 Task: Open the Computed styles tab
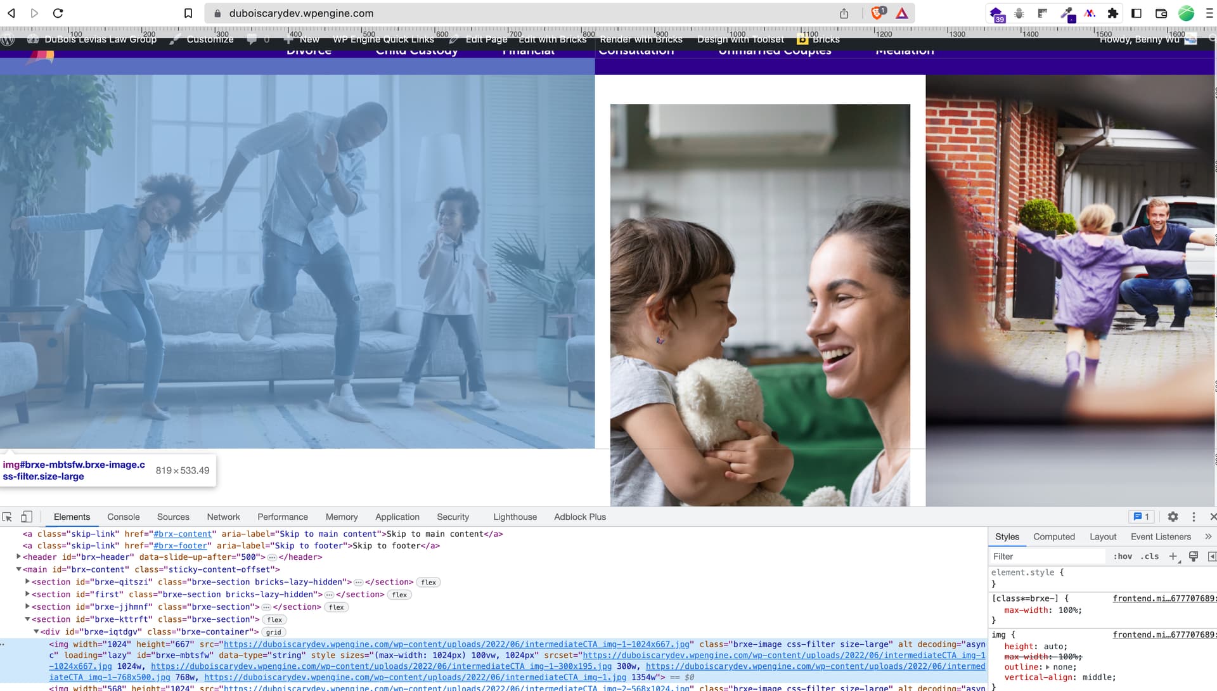(1053, 536)
